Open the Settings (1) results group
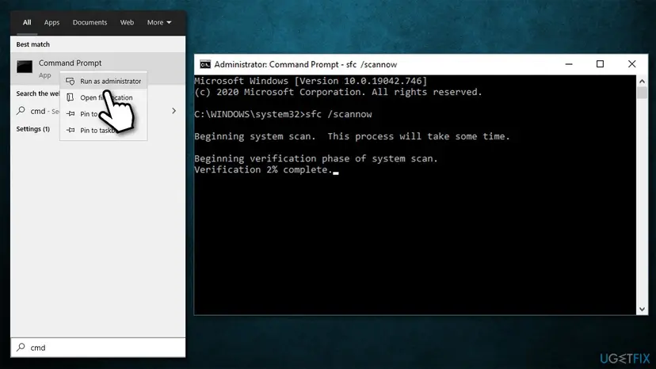 pyautogui.click(x=33, y=129)
